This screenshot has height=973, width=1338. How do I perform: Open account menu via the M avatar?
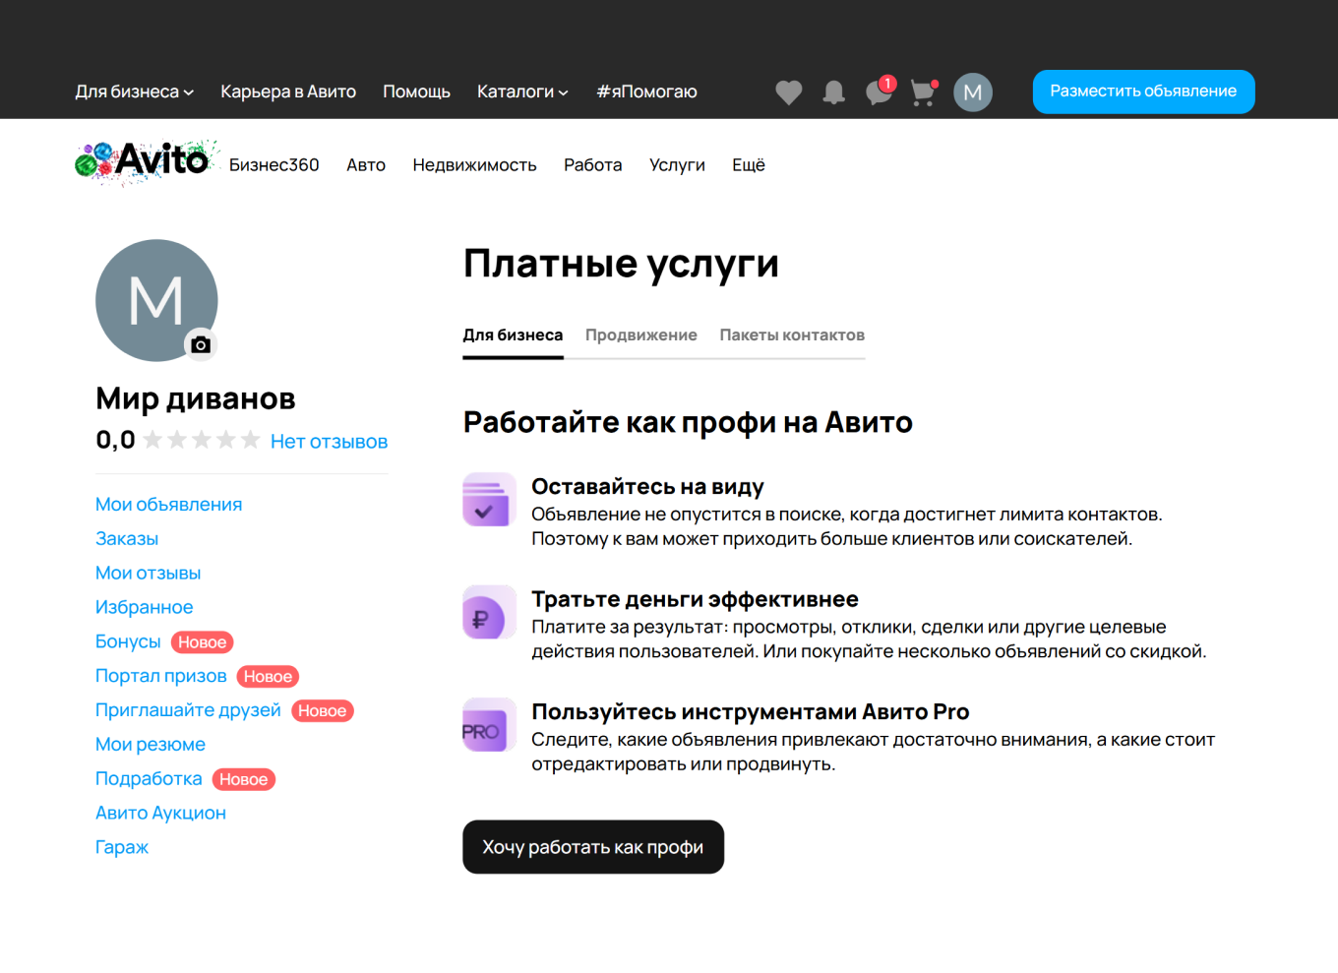pyautogui.click(x=973, y=91)
